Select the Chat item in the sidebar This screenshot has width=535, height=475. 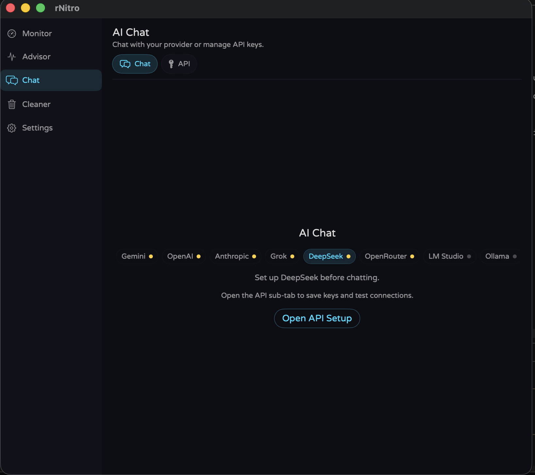coord(51,80)
